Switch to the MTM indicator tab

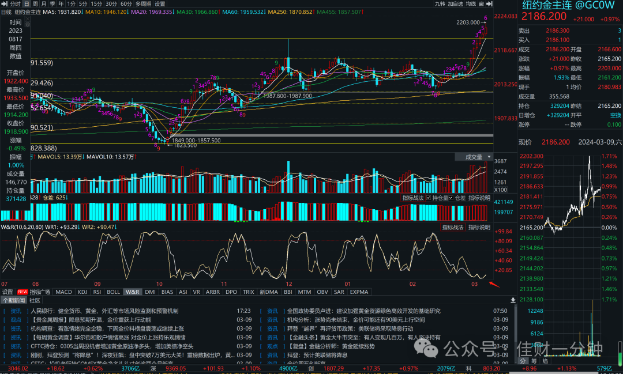click(x=305, y=292)
